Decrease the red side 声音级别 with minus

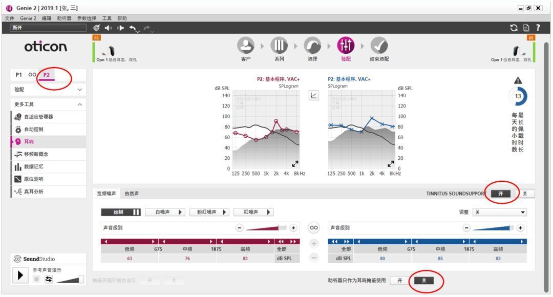click(240, 228)
